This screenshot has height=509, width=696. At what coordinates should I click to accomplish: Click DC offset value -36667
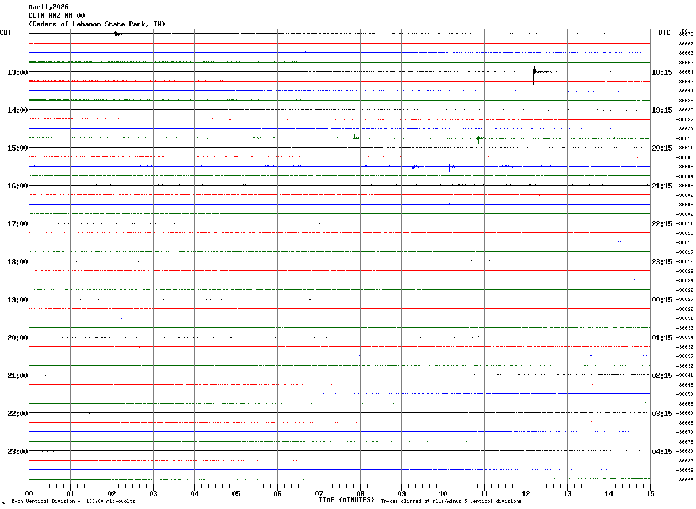685,44
